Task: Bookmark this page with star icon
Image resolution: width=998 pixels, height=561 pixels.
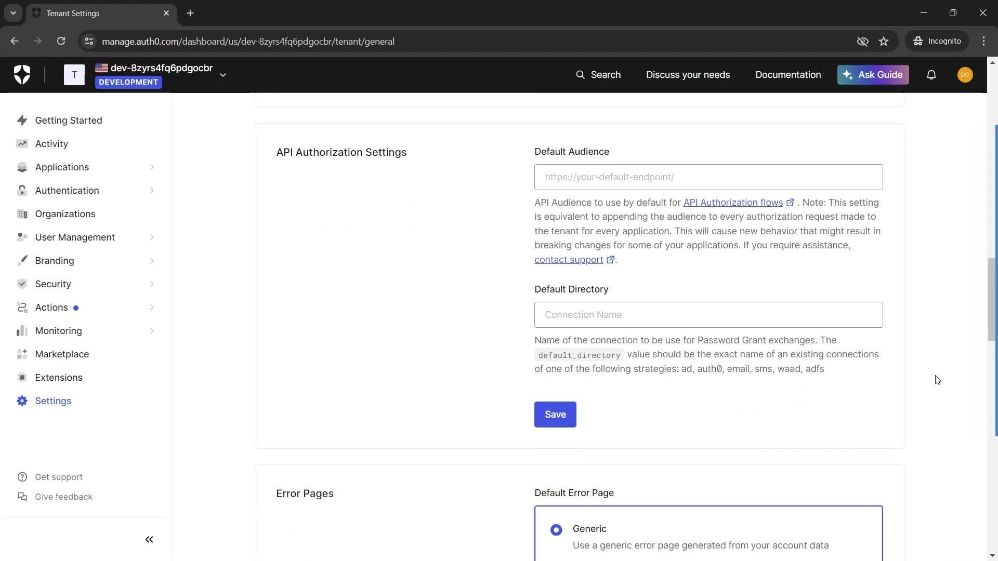Action: [x=884, y=41]
